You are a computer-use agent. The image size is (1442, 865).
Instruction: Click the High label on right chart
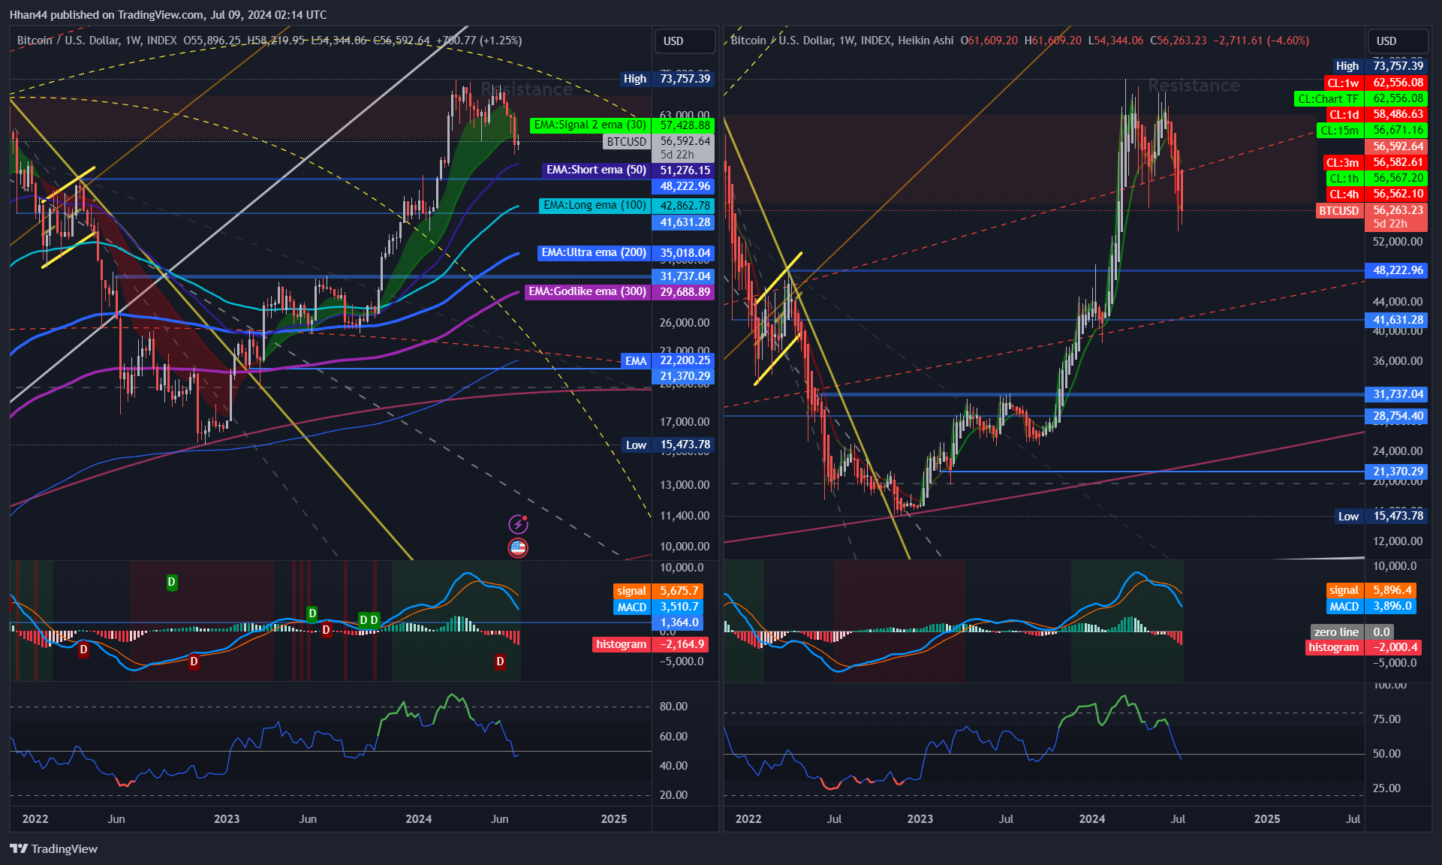coord(1347,66)
